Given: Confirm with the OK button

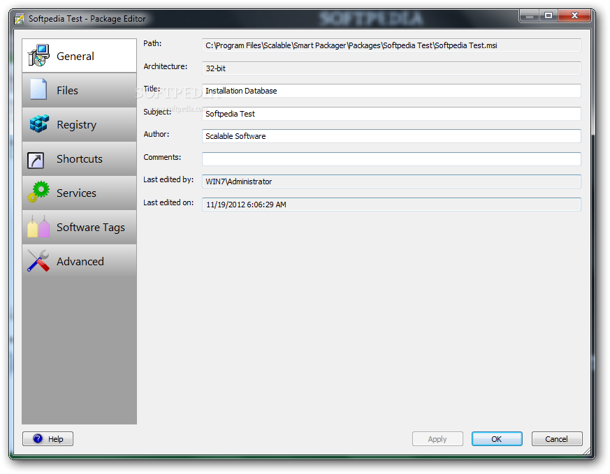Looking at the screenshot, I should [x=497, y=438].
